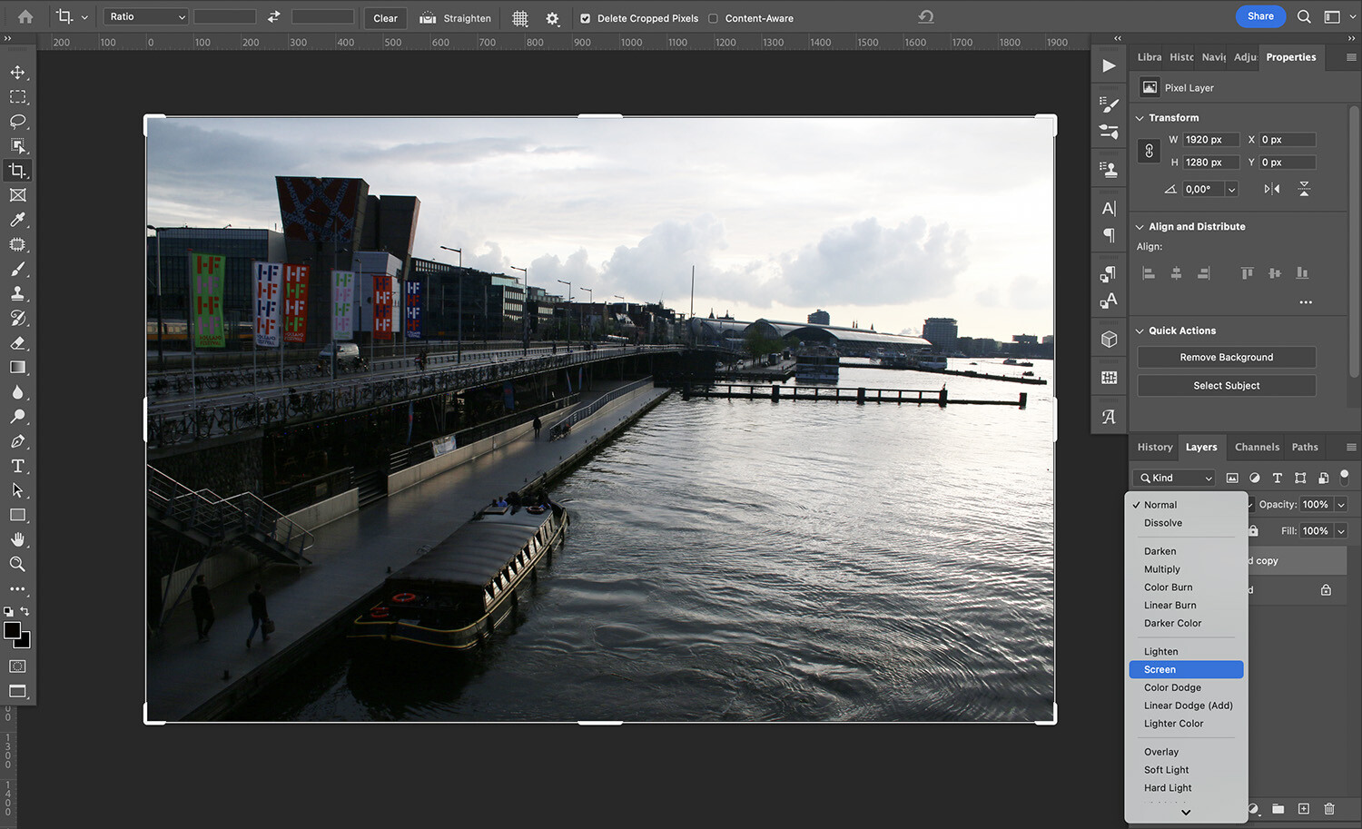
Task: Open the Kind filter dropdown in Layers
Action: pyautogui.click(x=1172, y=477)
